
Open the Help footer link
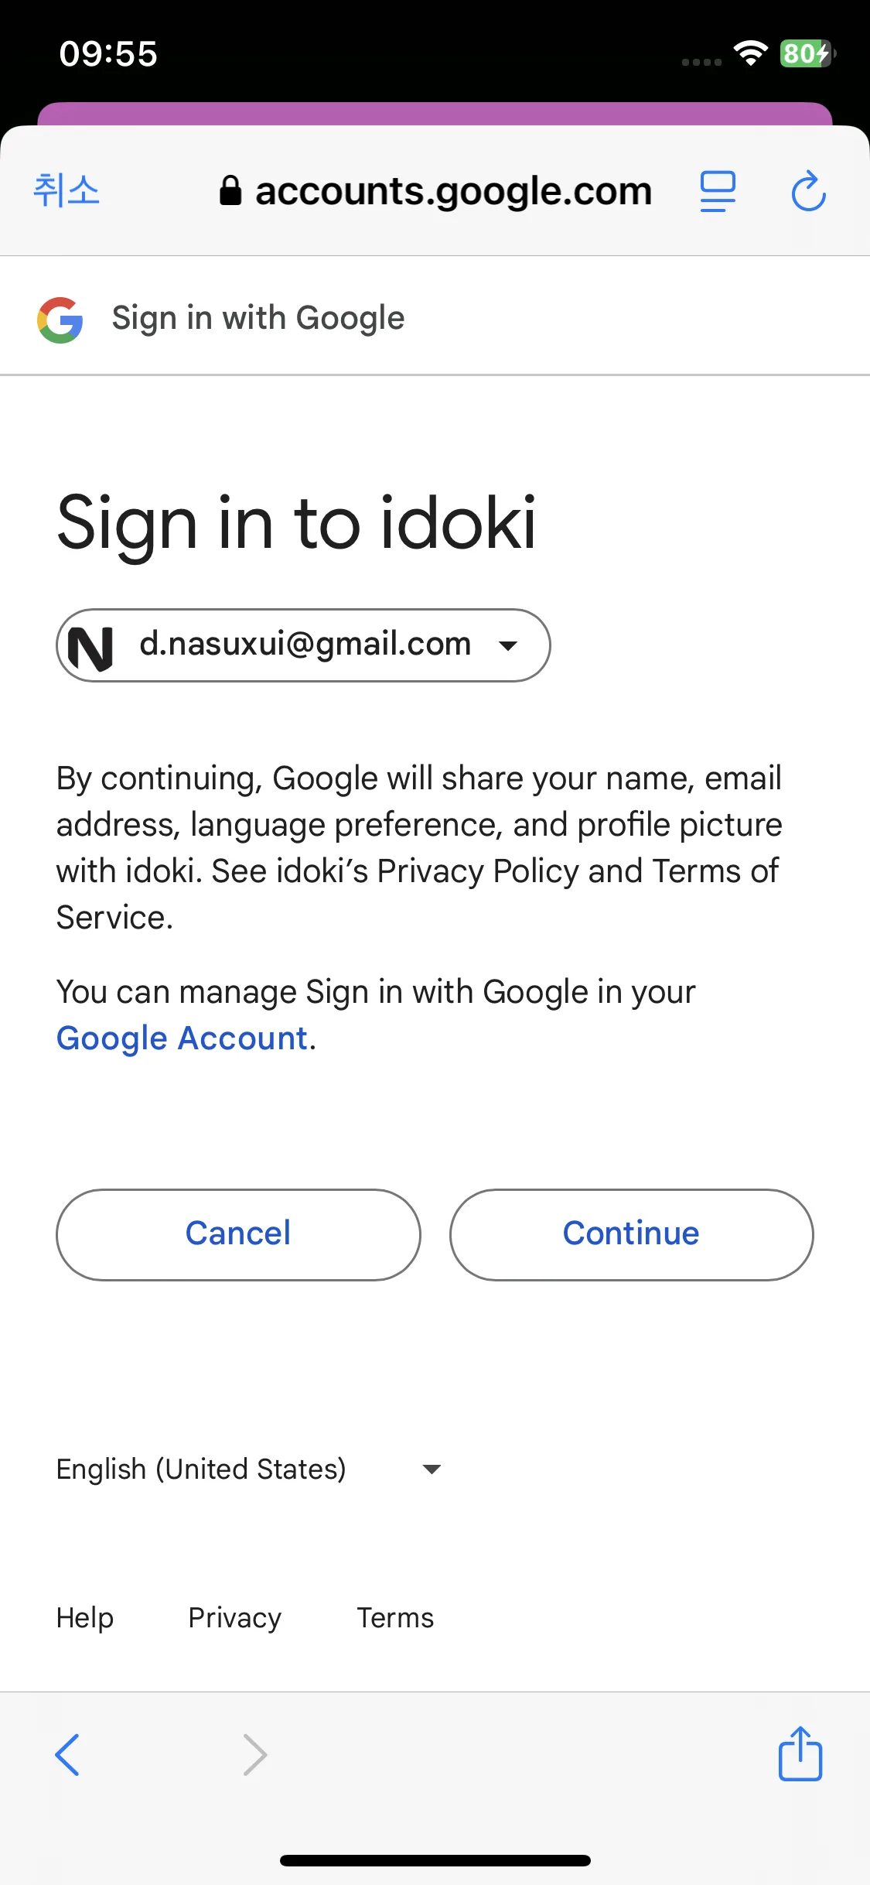(85, 1618)
